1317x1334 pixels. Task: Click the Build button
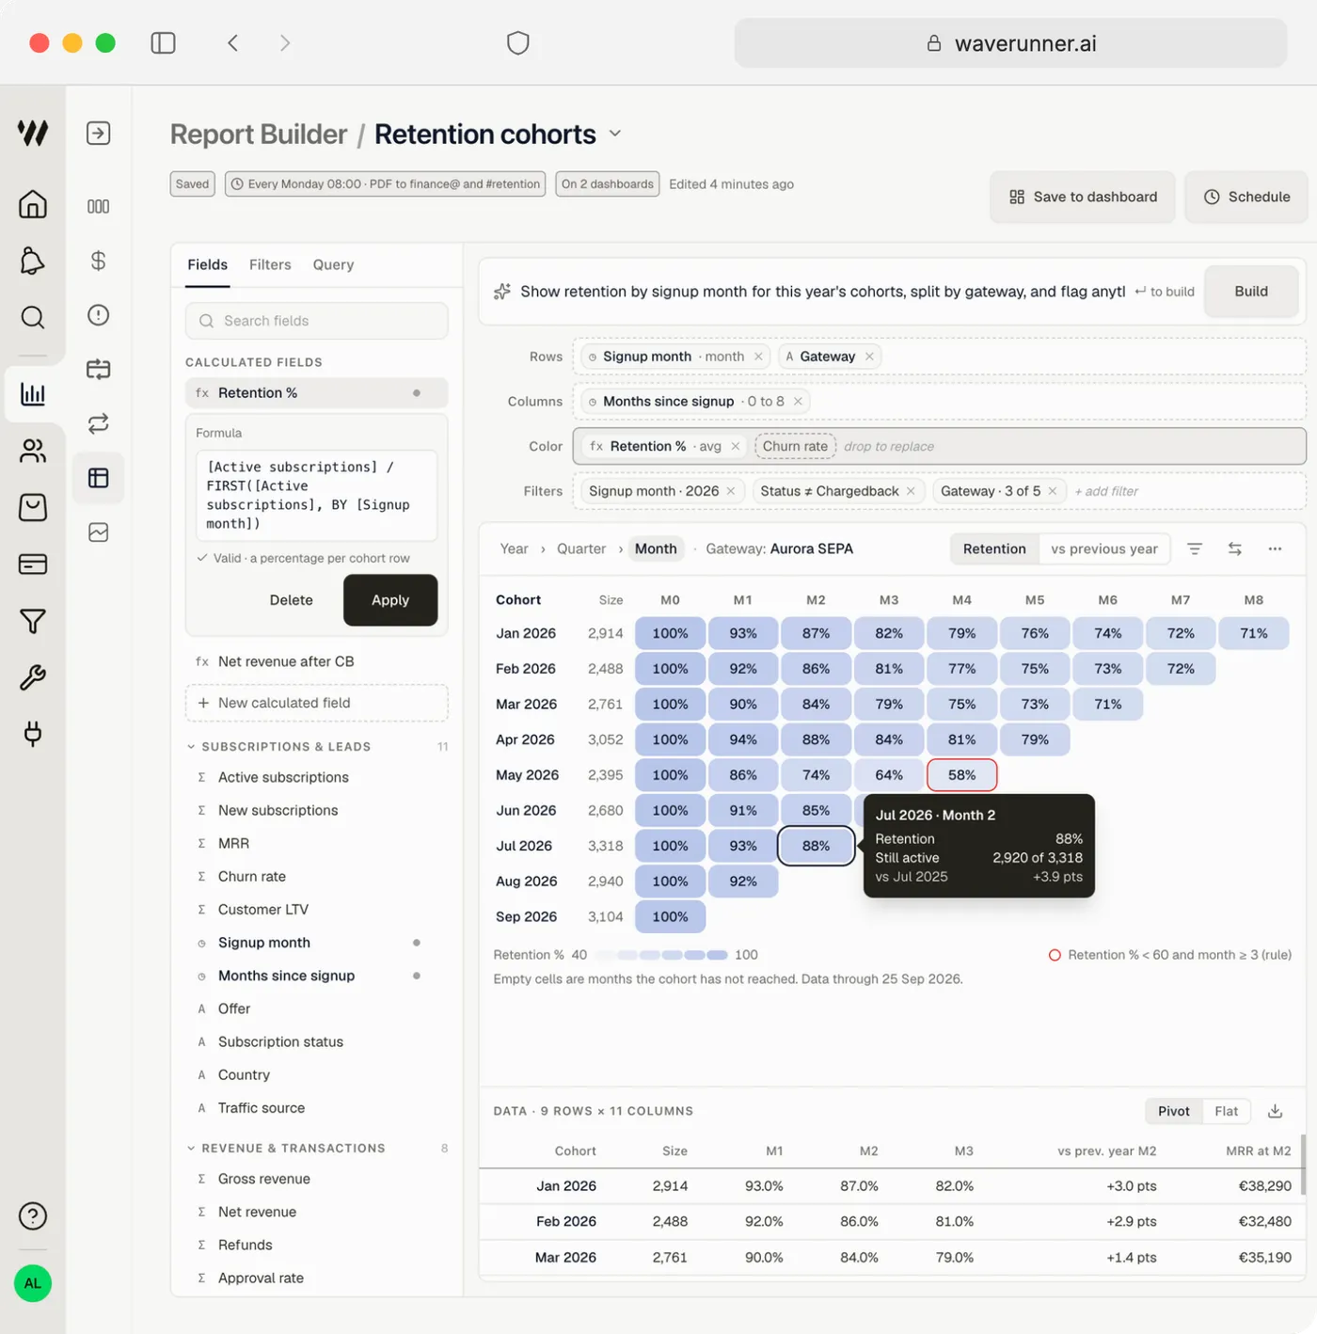[x=1251, y=292]
